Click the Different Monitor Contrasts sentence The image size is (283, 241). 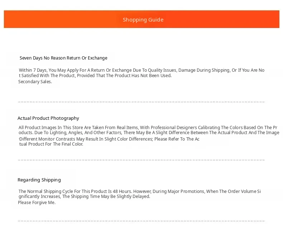pyautogui.click(x=109, y=139)
